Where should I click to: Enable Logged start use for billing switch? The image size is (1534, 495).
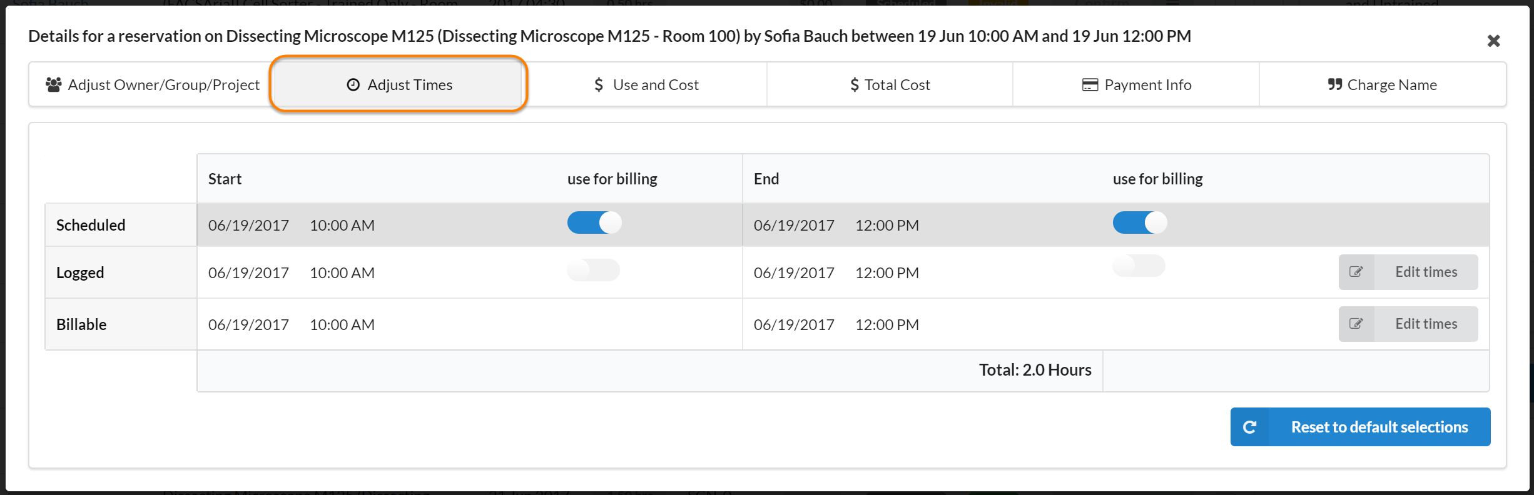[x=593, y=270]
